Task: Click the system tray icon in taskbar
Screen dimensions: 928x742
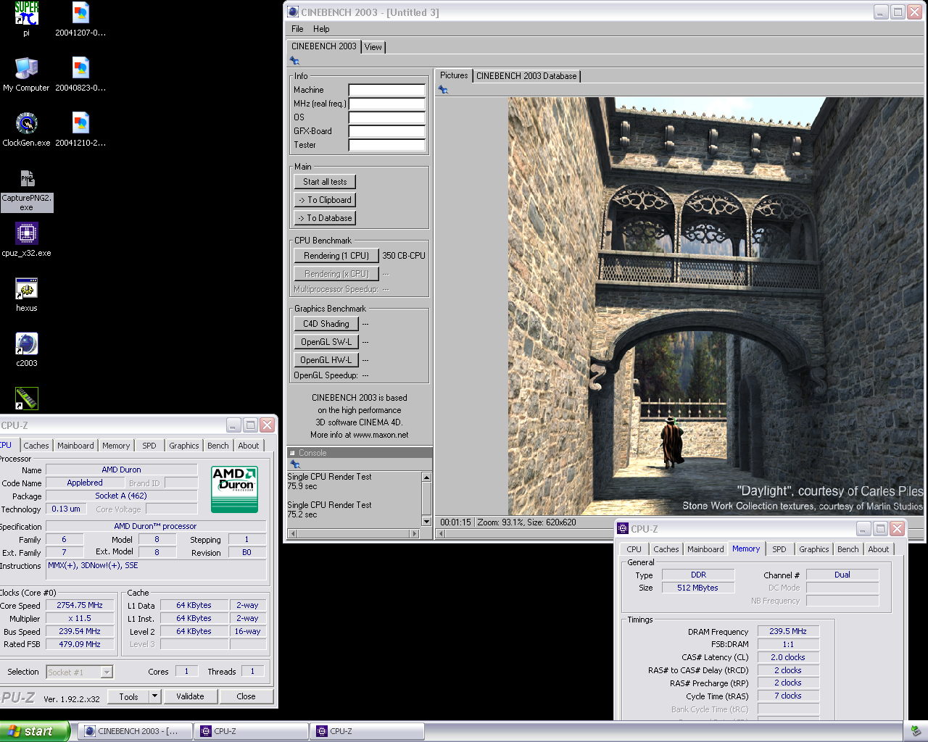Action: (915, 731)
